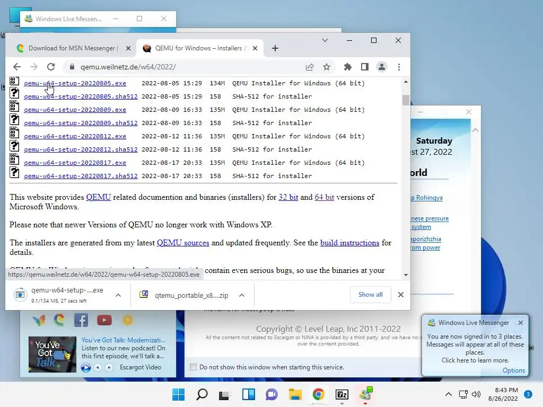The image size is (543, 407).
Task: Open Chrome three-dot menu
Action: (399, 67)
